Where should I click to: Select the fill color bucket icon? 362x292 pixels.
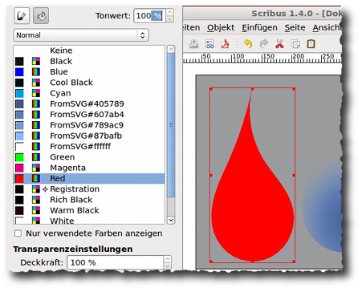(x=41, y=16)
